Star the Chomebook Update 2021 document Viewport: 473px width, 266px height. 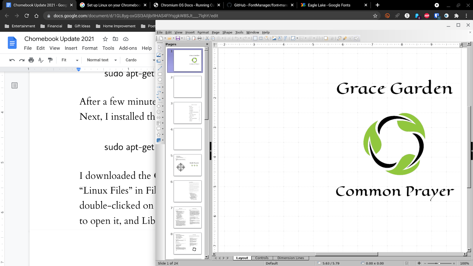(105, 39)
